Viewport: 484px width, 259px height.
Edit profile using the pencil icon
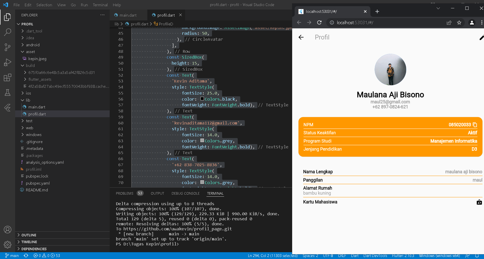[482, 37]
